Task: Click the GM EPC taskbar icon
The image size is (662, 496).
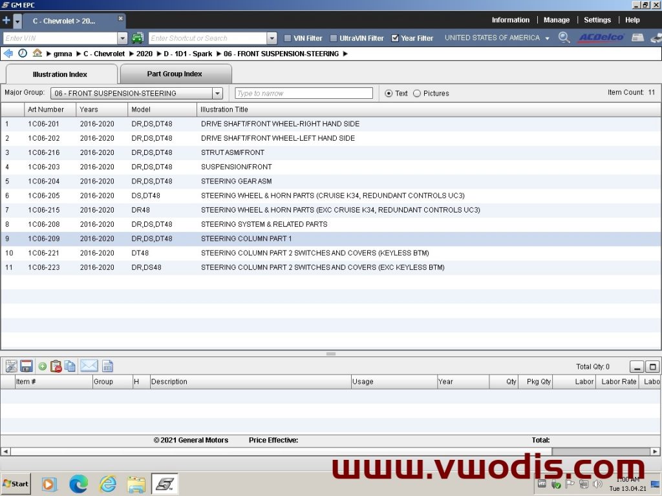Action: tap(165, 484)
